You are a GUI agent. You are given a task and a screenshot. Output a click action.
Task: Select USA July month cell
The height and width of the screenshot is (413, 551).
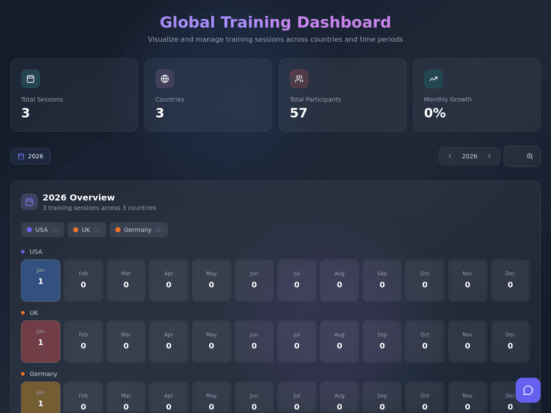[297, 280]
